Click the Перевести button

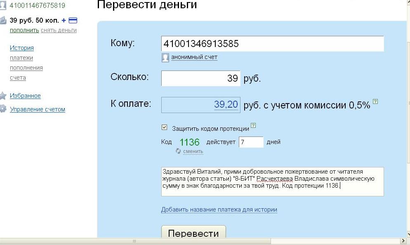193,232
